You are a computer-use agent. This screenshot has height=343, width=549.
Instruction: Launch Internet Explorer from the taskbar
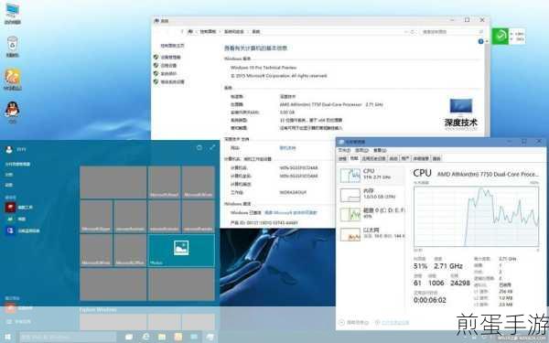[145, 337]
